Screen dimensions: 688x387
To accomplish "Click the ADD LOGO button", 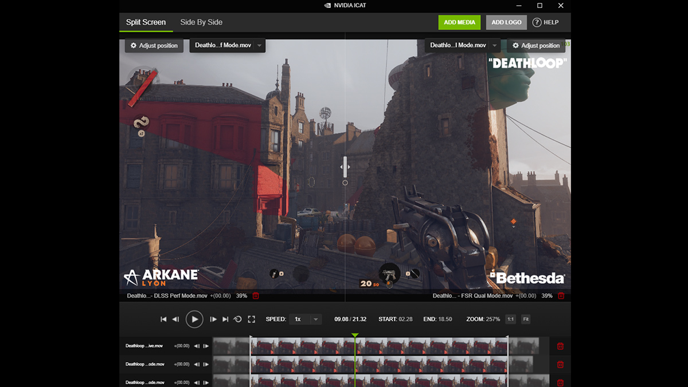I will click(x=506, y=22).
